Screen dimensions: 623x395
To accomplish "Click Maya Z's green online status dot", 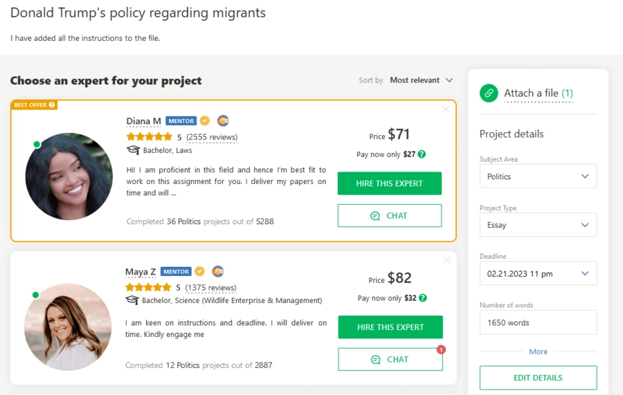I will tap(36, 295).
